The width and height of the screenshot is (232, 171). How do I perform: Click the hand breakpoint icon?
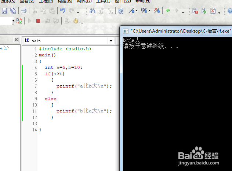click(x=76, y=21)
